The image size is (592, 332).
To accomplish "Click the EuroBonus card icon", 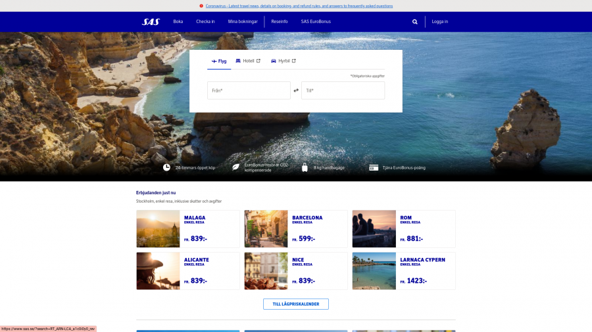I will click(374, 167).
